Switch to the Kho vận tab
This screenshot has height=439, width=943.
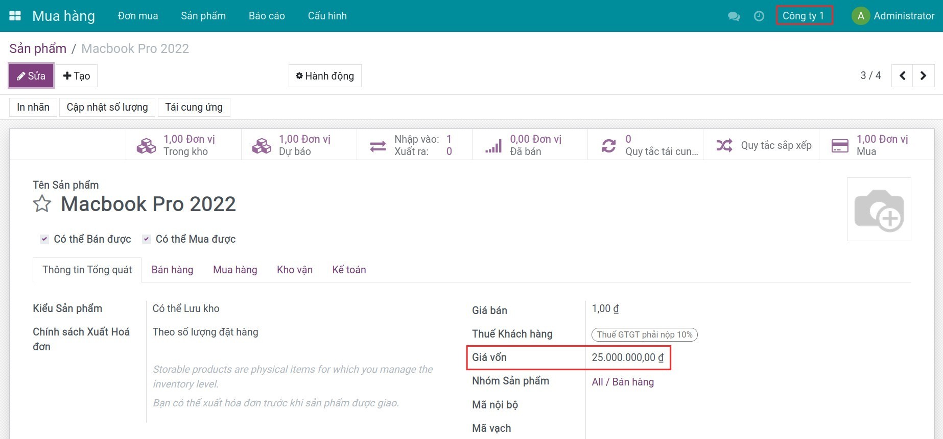pos(294,270)
